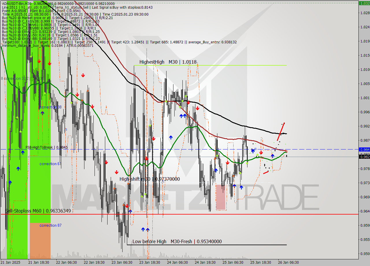Select the '25 Jan 06:30' time label

click(233, 263)
